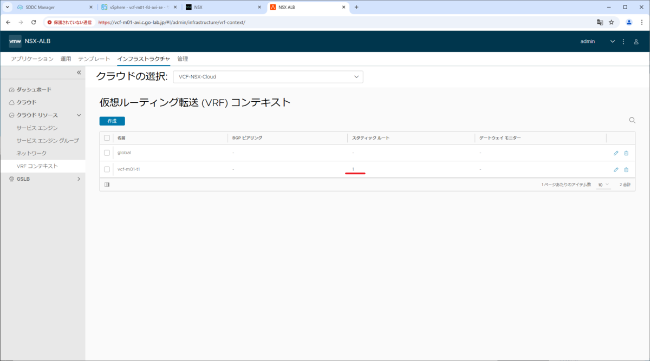The width and height of the screenshot is (650, 361).
Task: Click the vcf-m01-t1 name cell
Action: (129, 169)
